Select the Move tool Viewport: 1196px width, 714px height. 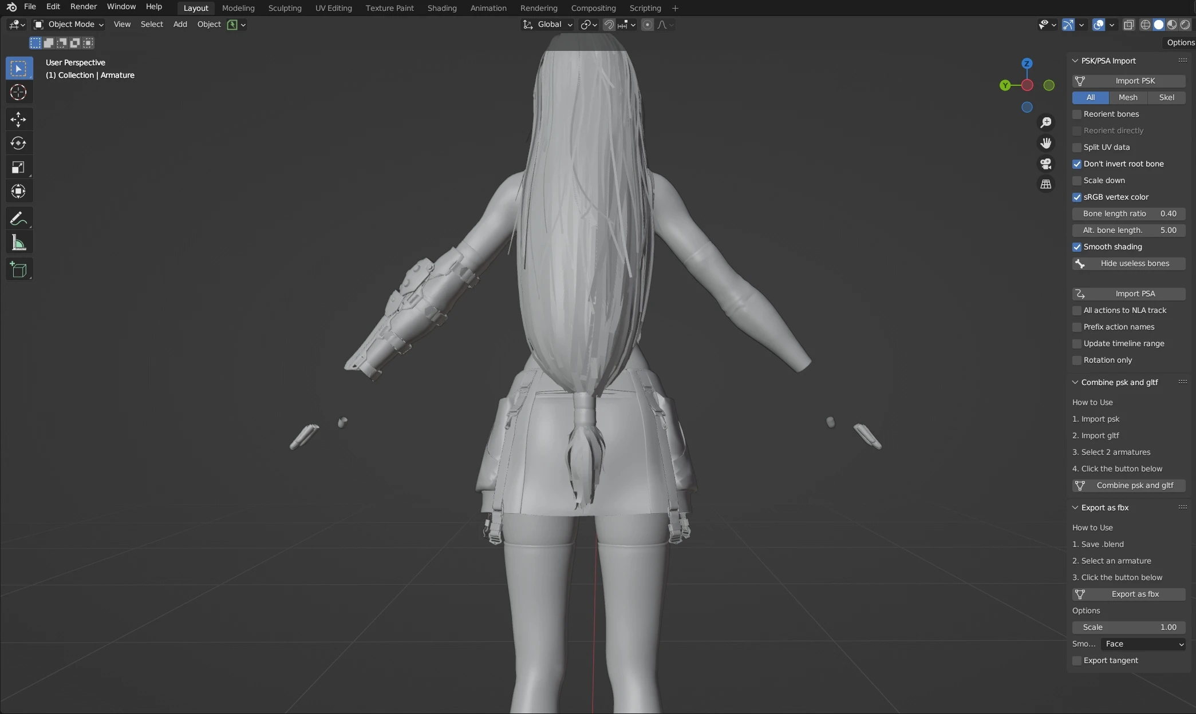click(x=18, y=119)
